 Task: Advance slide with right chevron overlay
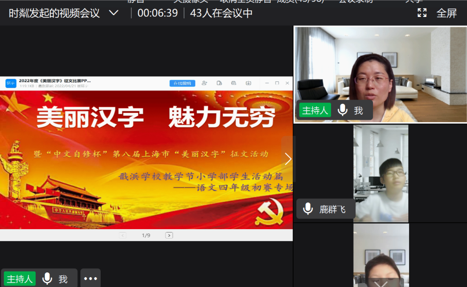pyautogui.click(x=288, y=159)
